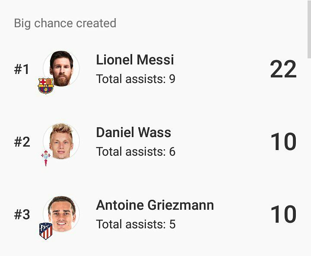This screenshot has width=311, height=256.
Task: Open Lionel Messi's player photo
Action: click(61, 69)
